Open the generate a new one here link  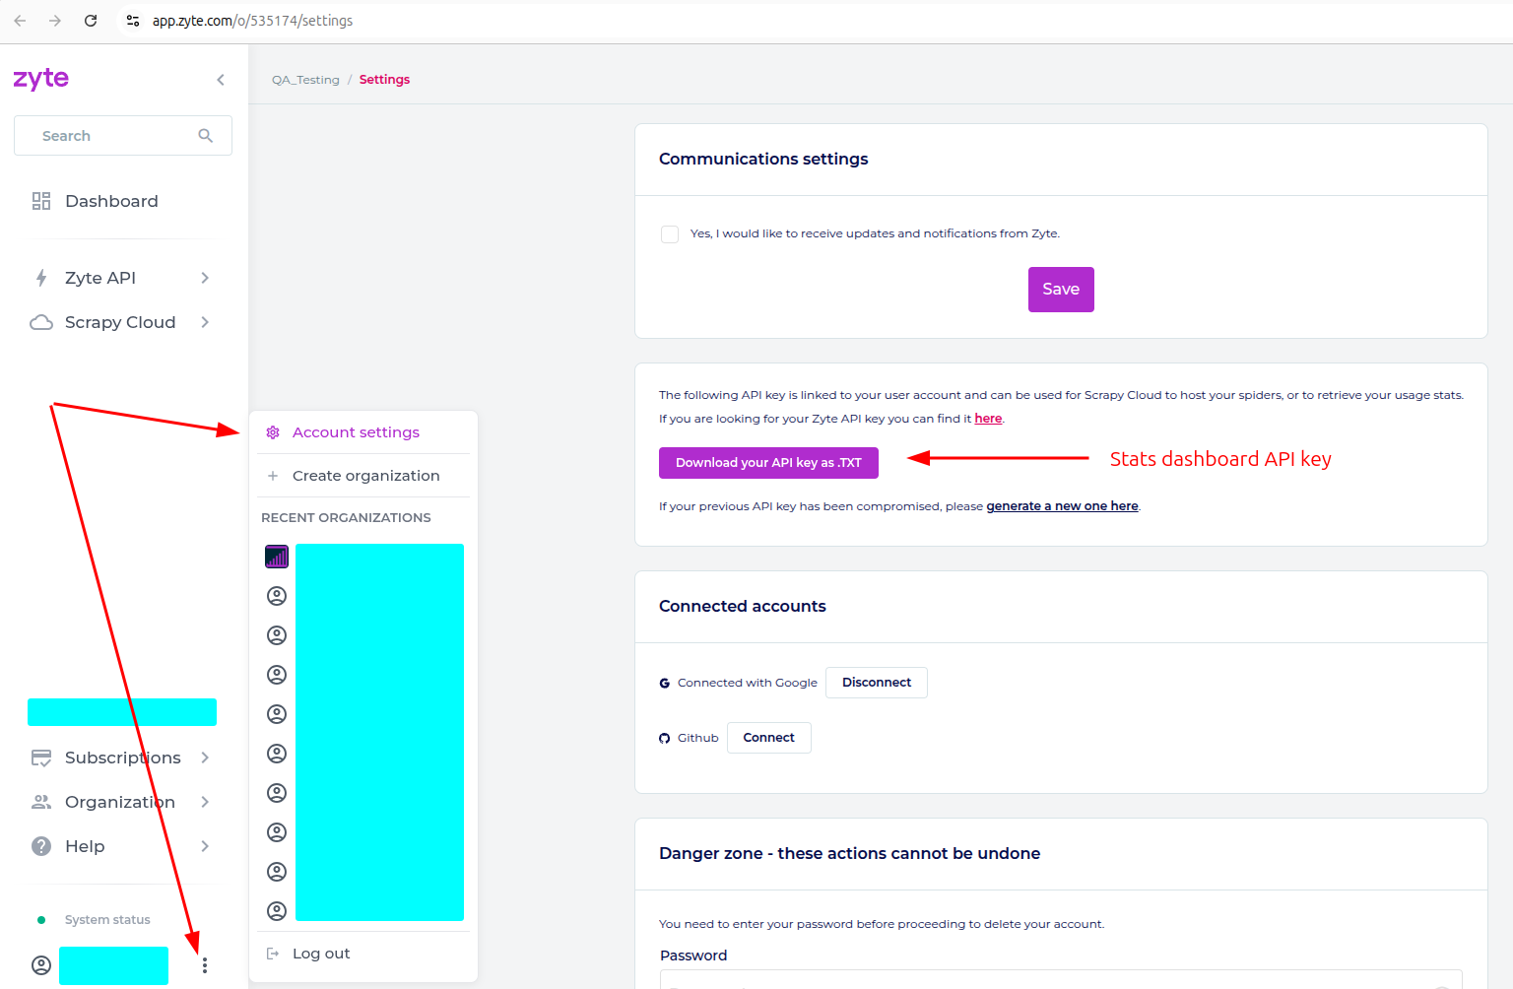pyautogui.click(x=1062, y=506)
